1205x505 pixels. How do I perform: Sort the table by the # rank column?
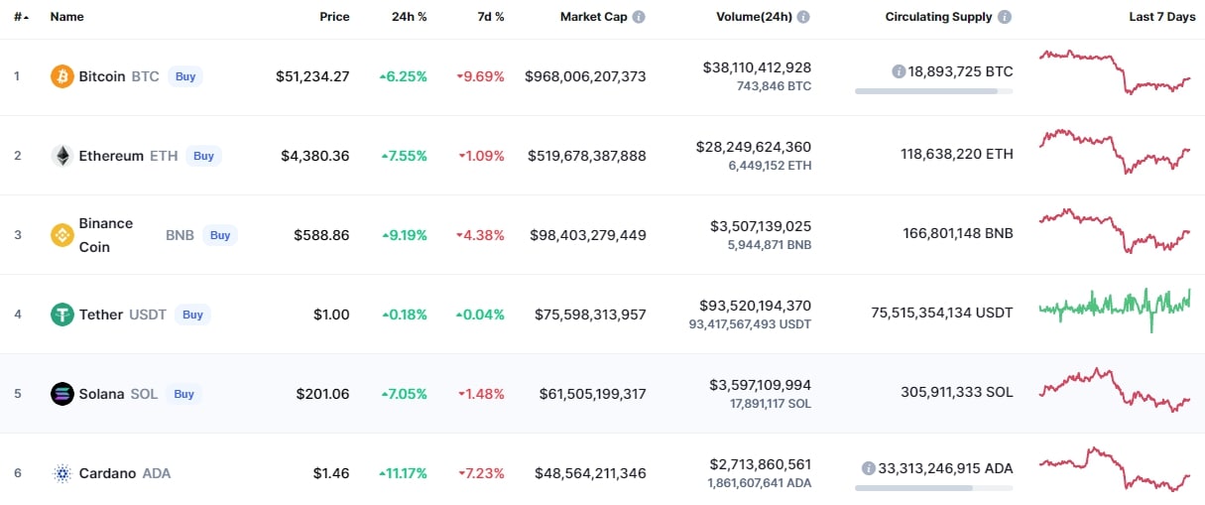21,17
